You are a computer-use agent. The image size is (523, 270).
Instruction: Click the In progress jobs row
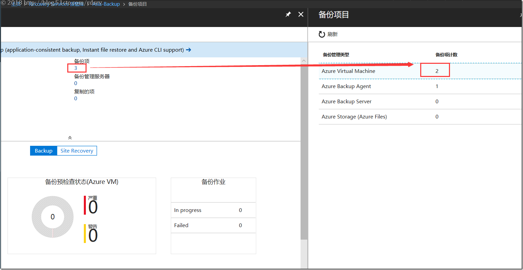tap(213, 210)
